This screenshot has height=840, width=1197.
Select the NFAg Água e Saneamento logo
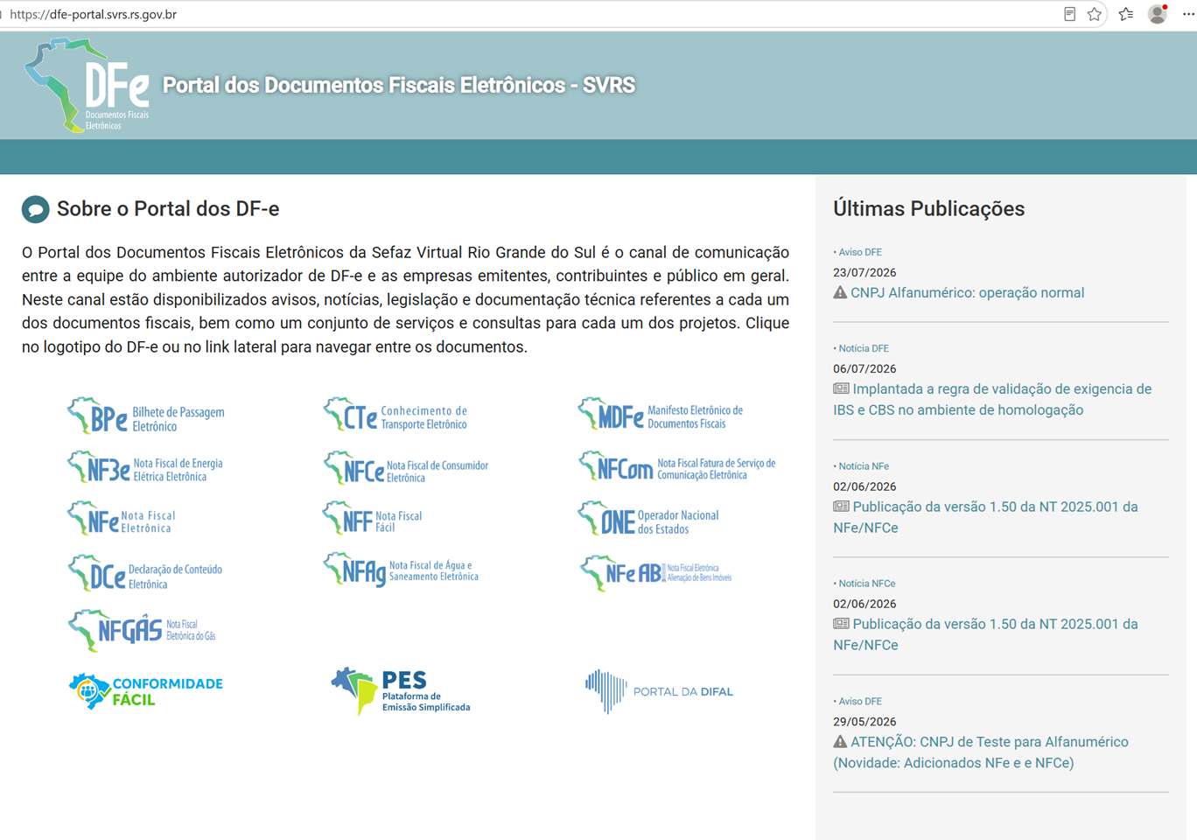402,570
